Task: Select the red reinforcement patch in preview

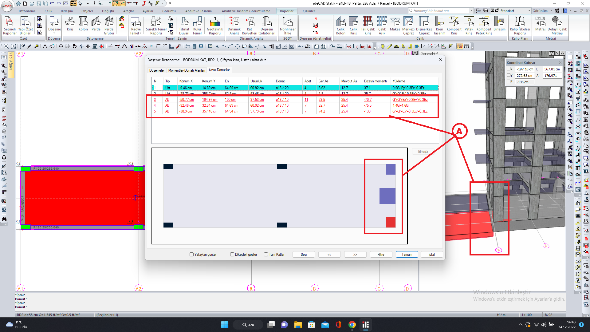Action: coord(391,222)
